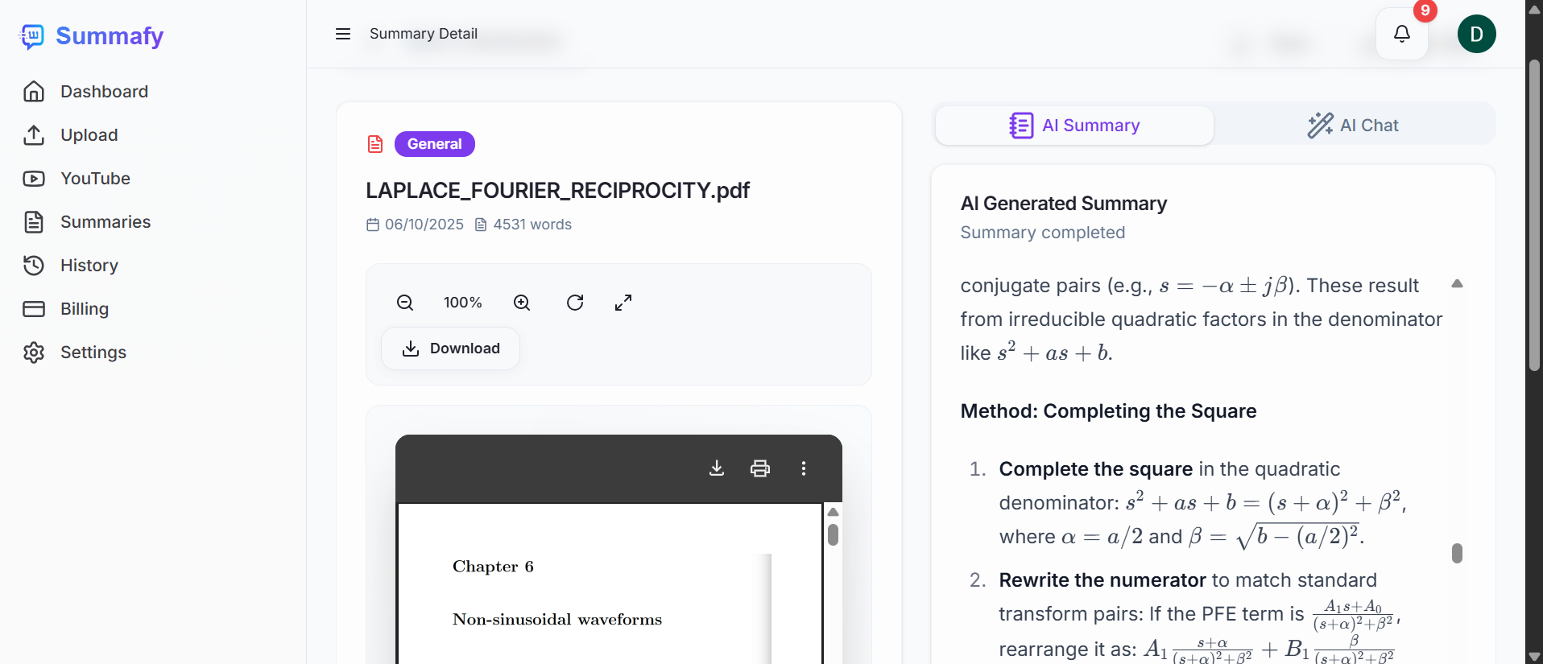The width and height of the screenshot is (1543, 664).
Task: Click the page scroll down arrow
Action: tap(1534, 657)
